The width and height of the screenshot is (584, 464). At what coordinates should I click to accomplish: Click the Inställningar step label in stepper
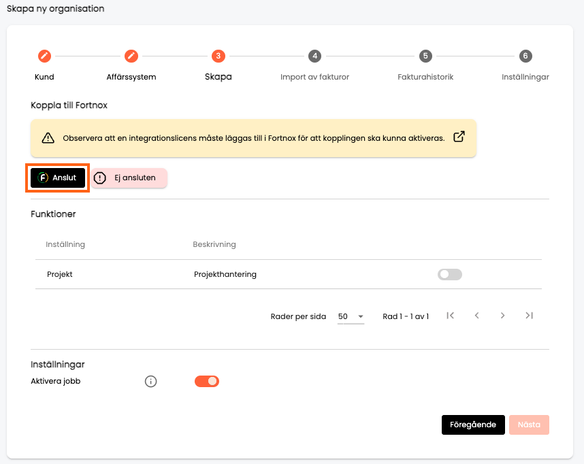pos(525,77)
